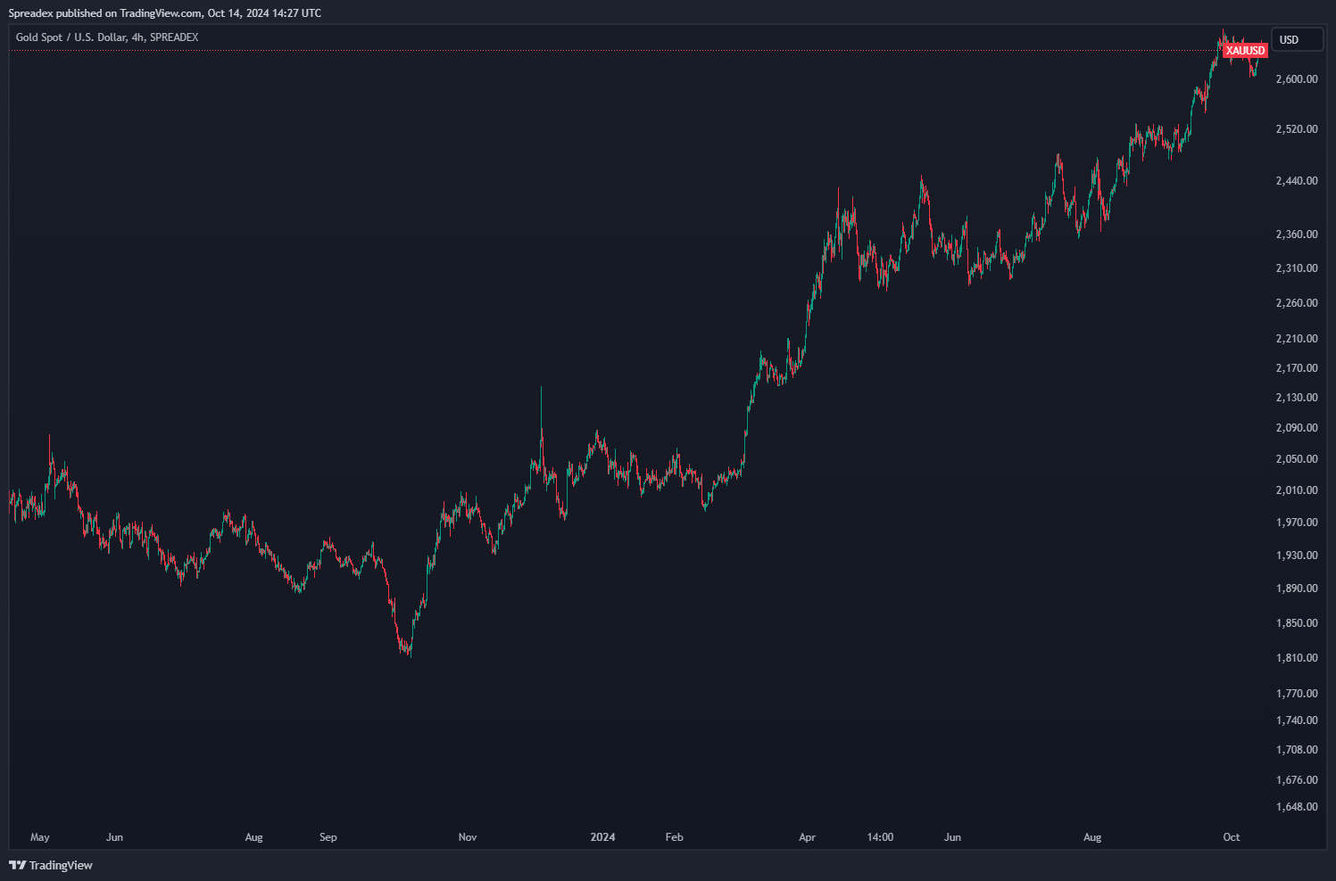
Task: Click the 2,170.00 price axis label
Action: (x=1297, y=368)
